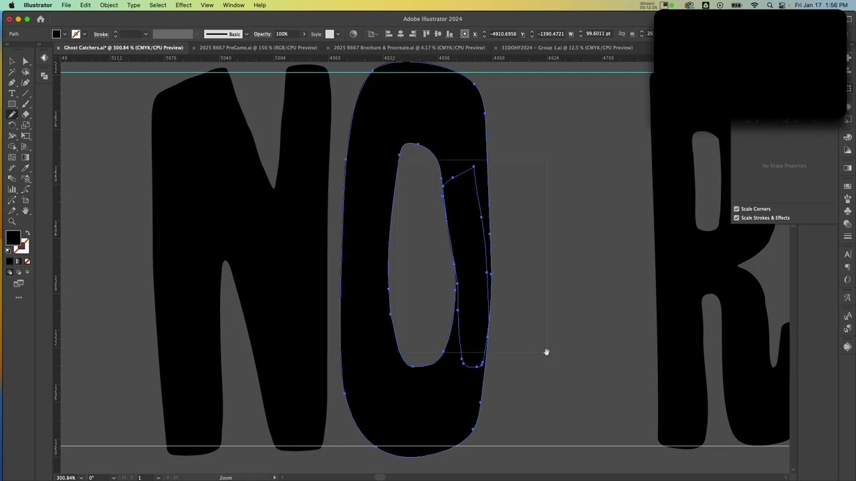Open the stroke weight dropdown
This screenshot has width=856, height=481.
coord(146,34)
